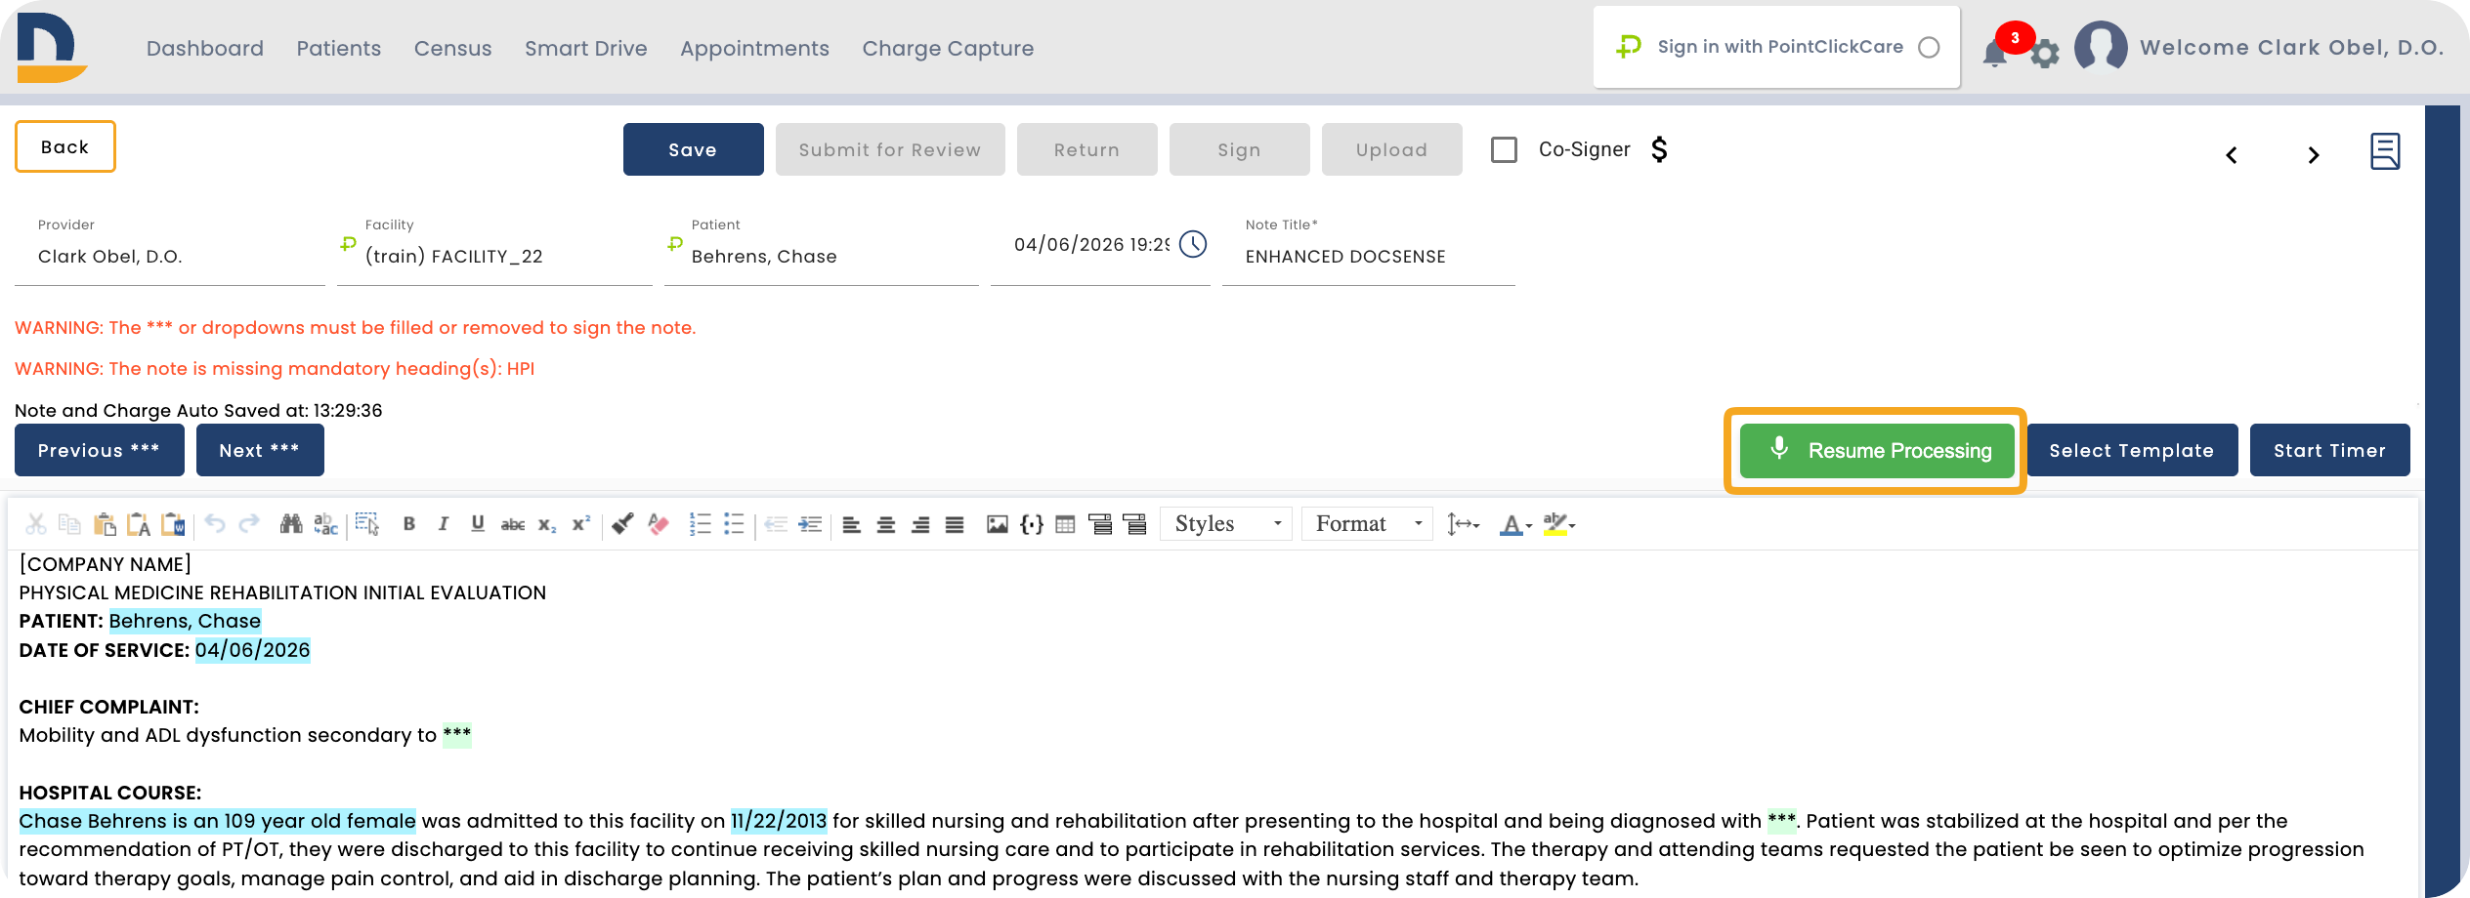Undo the last edit
Viewport: 2470px width, 898px height.
(x=215, y=524)
